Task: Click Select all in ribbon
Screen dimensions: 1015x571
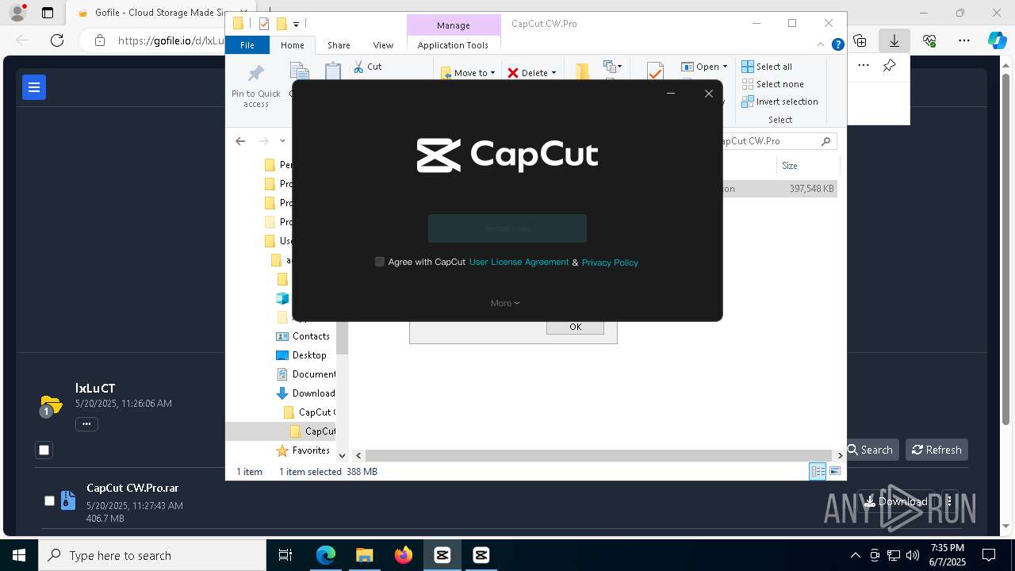Action: pyautogui.click(x=767, y=67)
